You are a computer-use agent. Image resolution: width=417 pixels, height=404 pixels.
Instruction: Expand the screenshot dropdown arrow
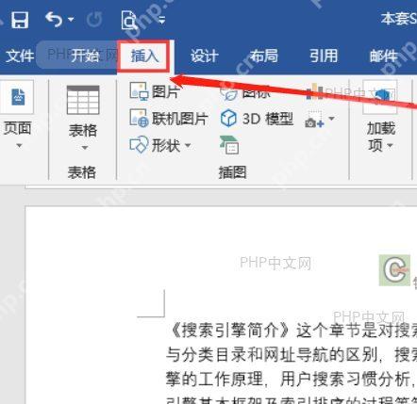(331, 119)
